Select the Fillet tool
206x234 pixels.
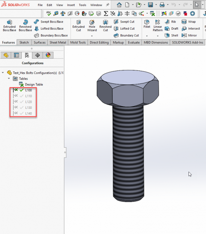point(147,24)
